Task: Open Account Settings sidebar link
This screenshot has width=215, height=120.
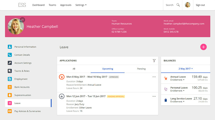Action: 23,63
